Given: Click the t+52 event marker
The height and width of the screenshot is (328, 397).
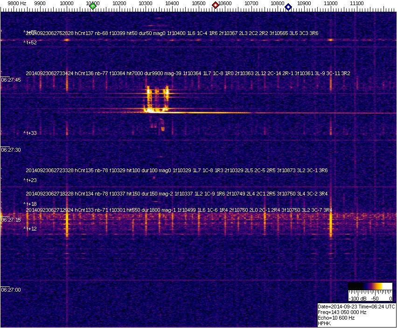Looking at the screenshot, I should click(31, 42).
